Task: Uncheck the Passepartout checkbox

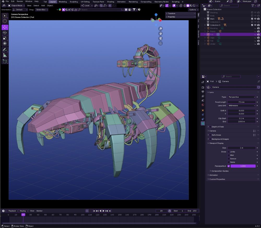Action: pos(229,166)
